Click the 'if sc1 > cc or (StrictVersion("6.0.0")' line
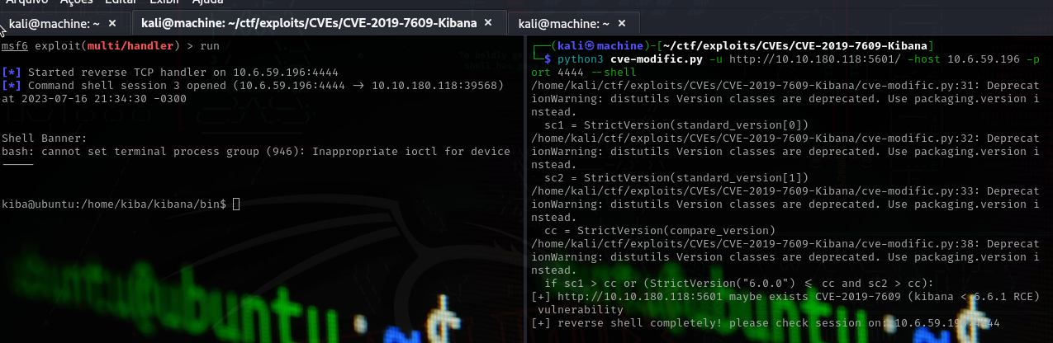 (739, 283)
